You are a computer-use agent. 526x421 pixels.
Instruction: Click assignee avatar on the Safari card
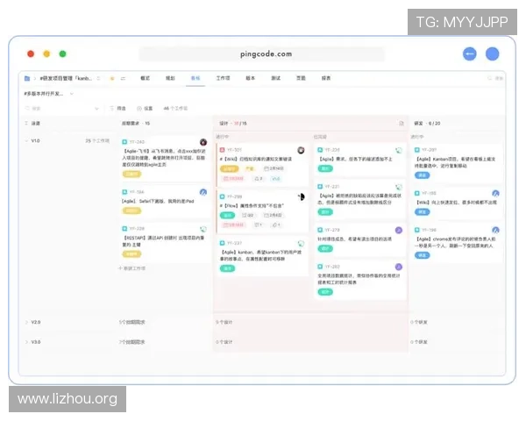(203, 192)
